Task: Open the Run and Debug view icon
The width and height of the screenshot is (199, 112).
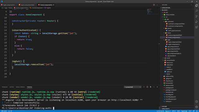Action: tap(197, 22)
